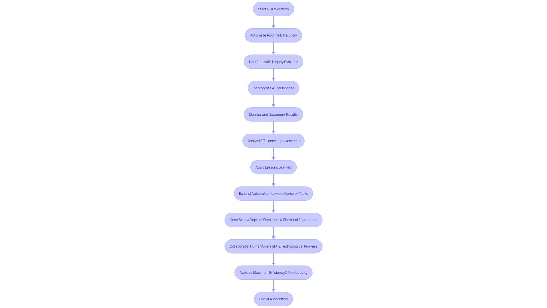Click the Monitor and Document Results node
This screenshot has height=308, width=547.
(273, 114)
